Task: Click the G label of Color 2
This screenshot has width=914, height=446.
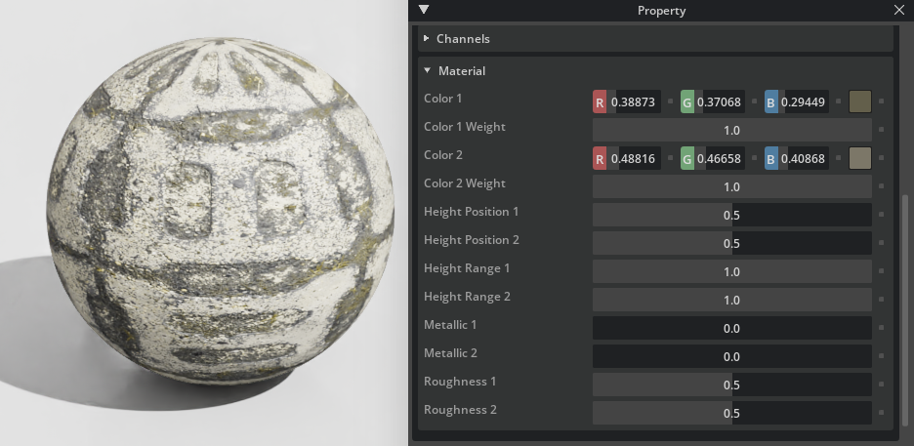Action: coord(687,158)
